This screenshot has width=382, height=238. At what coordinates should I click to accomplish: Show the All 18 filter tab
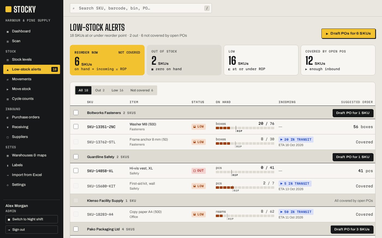(x=83, y=90)
